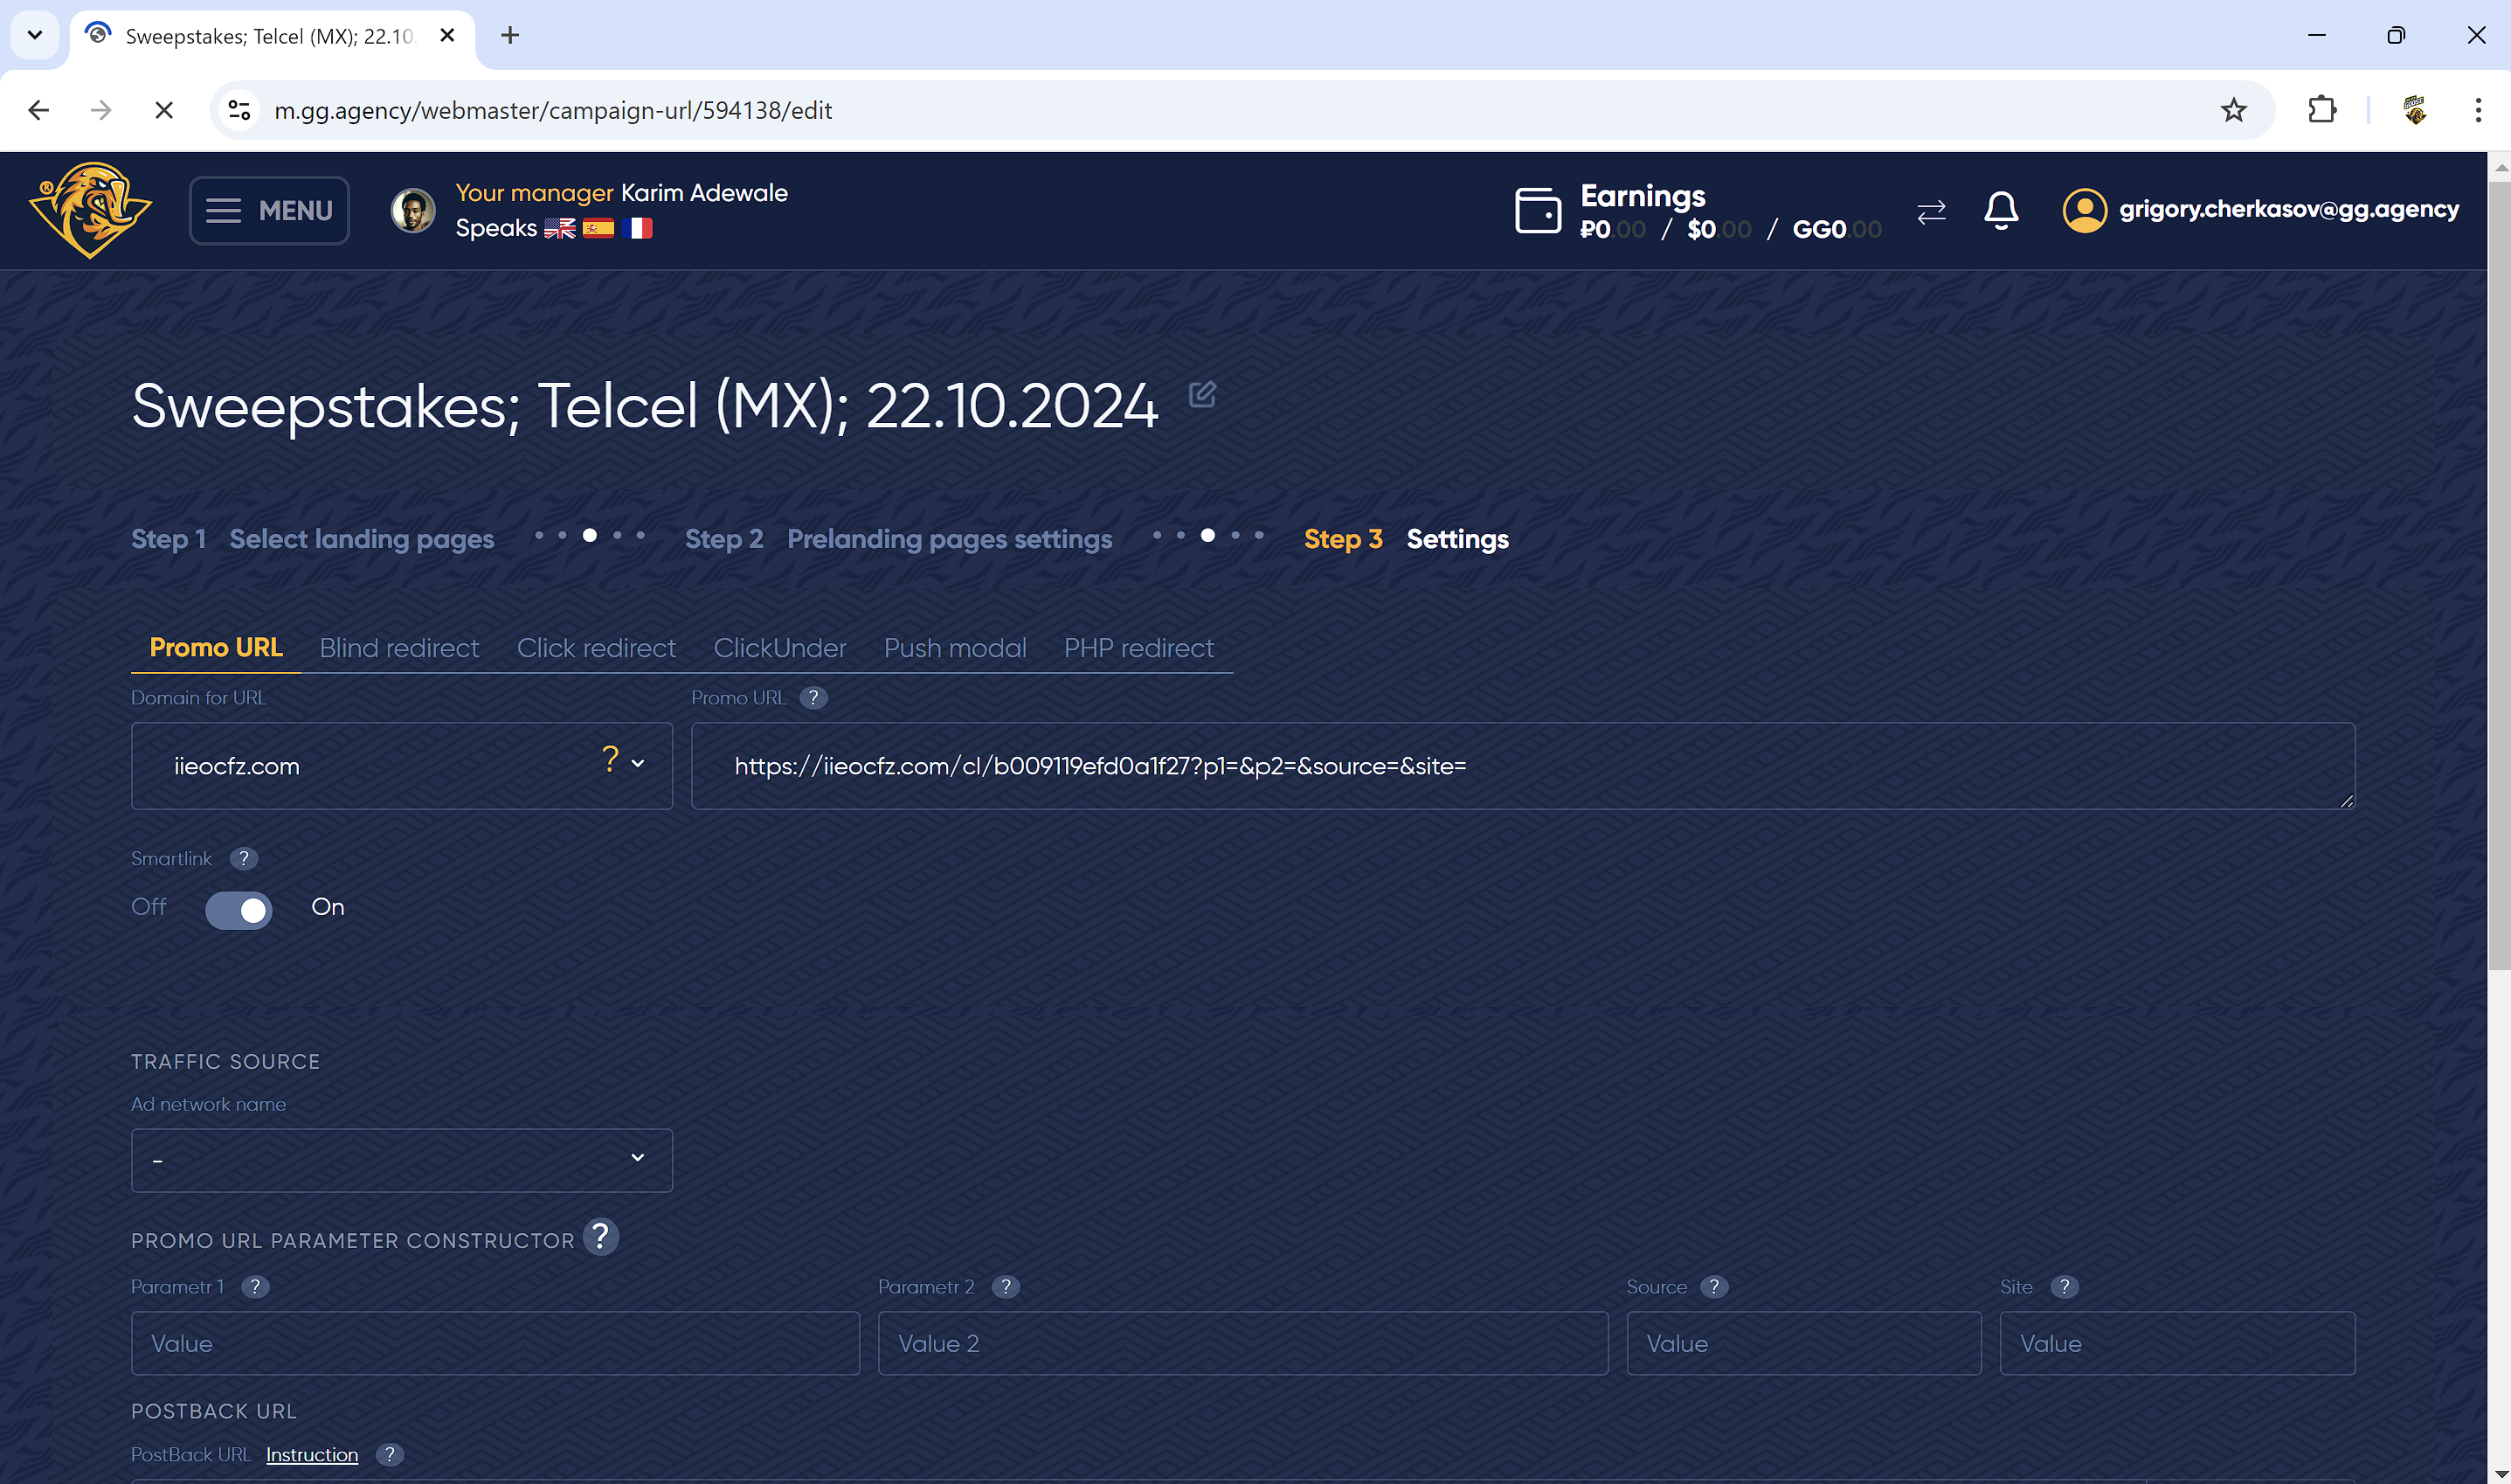This screenshot has width=2511, height=1484.
Task: Open the Chrome profile avatar
Action: pos(2414,110)
